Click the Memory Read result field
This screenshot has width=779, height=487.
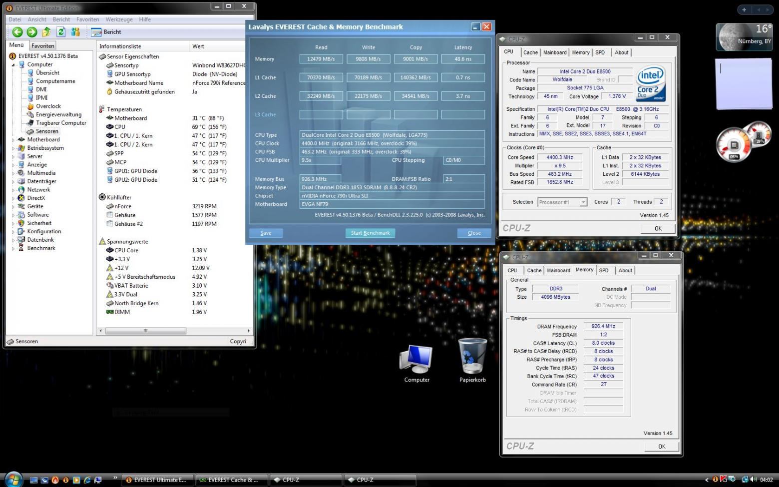(321, 59)
